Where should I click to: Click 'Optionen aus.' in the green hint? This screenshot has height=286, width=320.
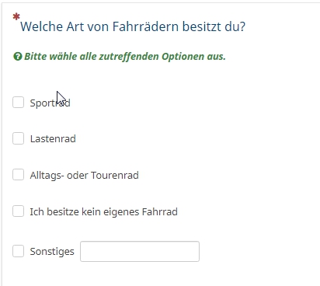[193, 56]
